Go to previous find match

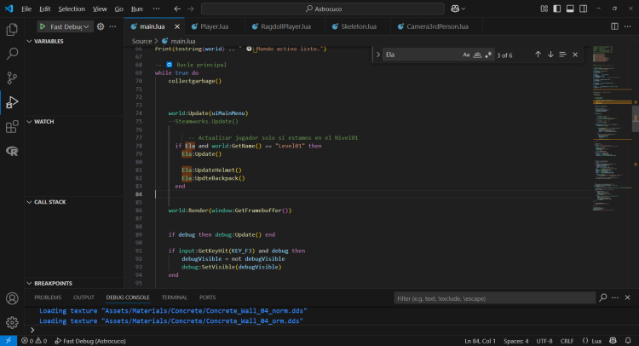pos(538,55)
